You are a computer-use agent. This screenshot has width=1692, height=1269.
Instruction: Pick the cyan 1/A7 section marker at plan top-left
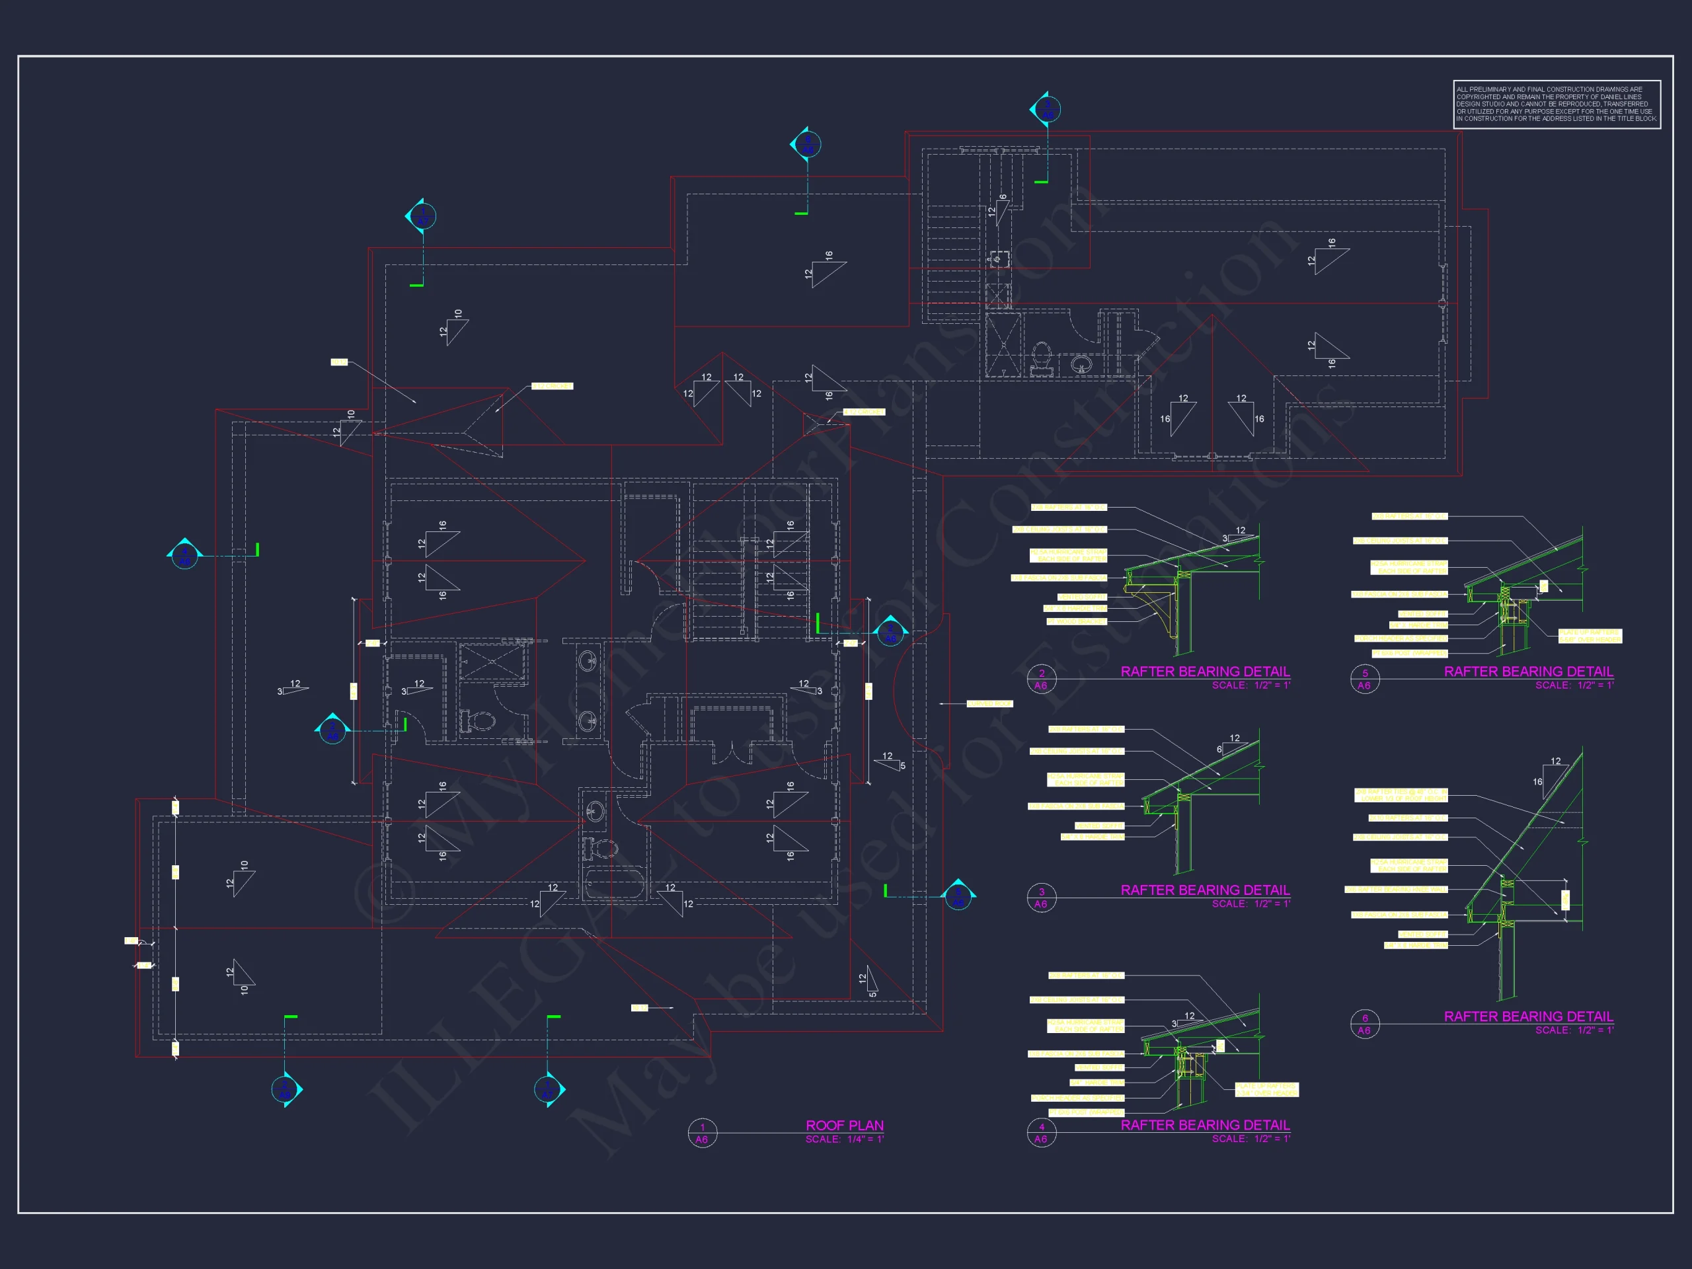pyautogui.click(x=422, y=217)
